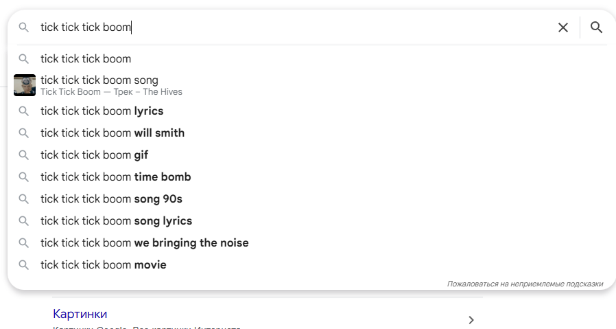The image size is (616, 329).
Task: Open The Hives song thumbnail
Action: (25, 85)
